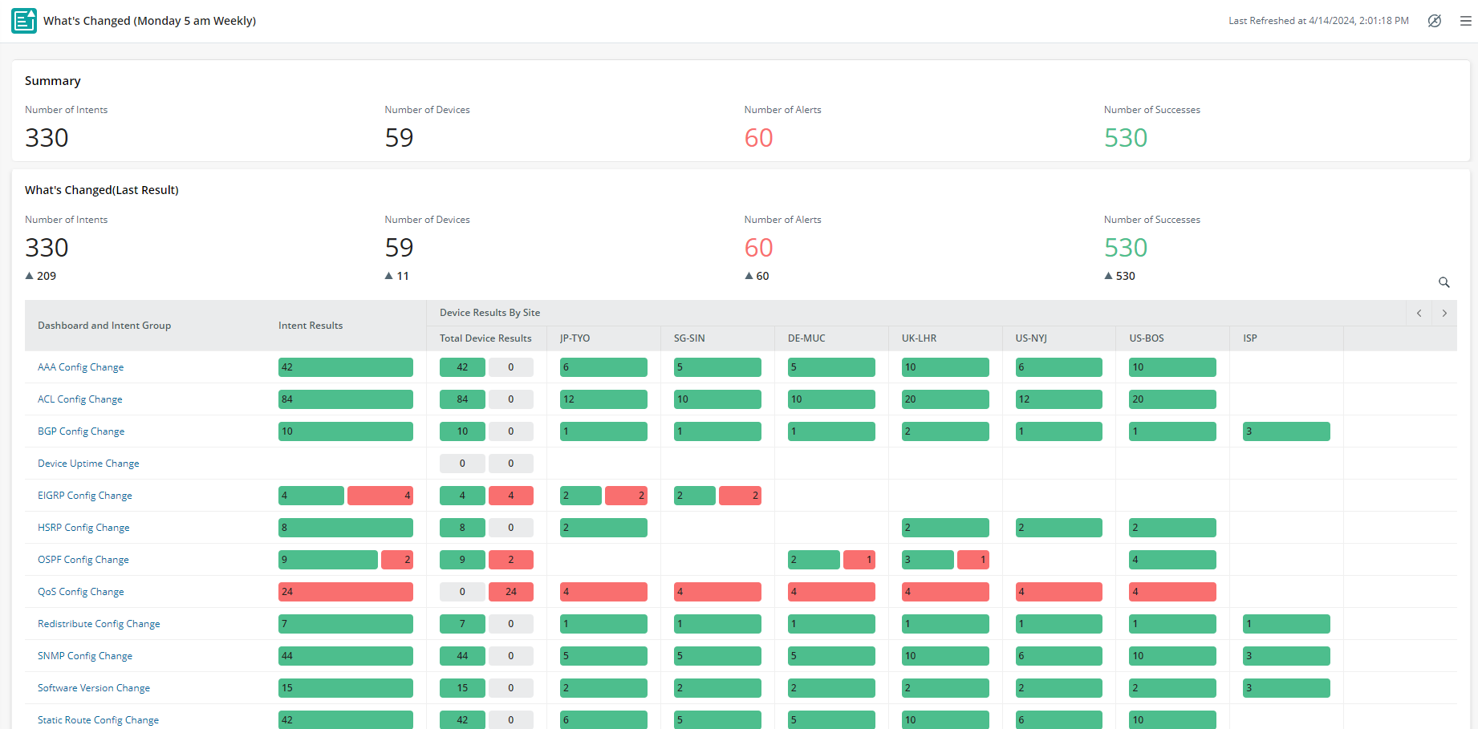Click the dashboard logo icon
This screenshot has height=729, width=1478.
[24, 21]
